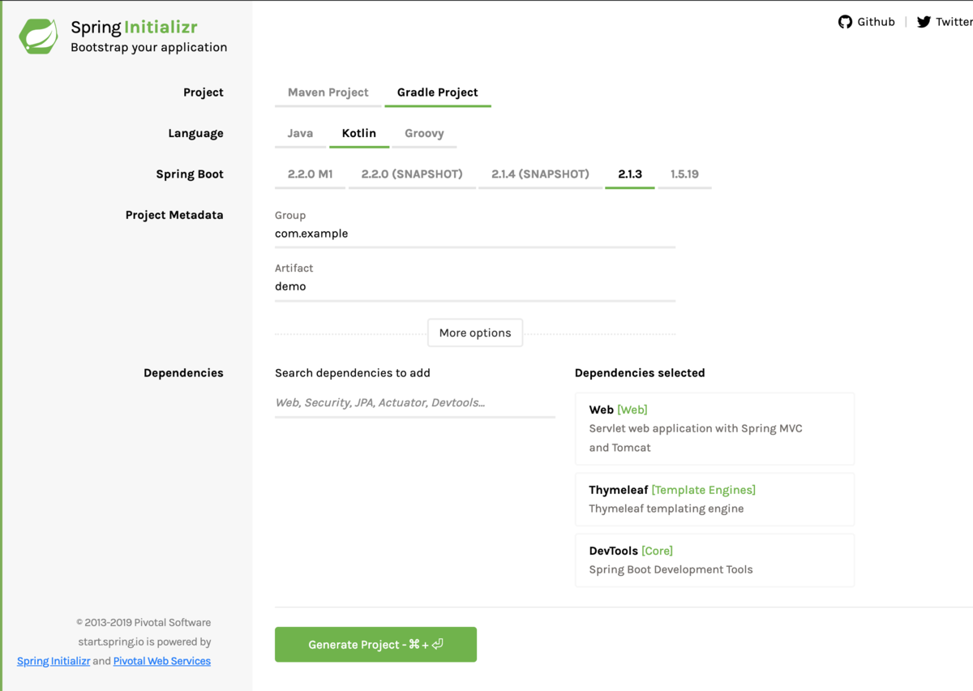Click the [Template Engines] tag text
The height and width of the screenshot is (691, 973).
[x=704, y=490]
